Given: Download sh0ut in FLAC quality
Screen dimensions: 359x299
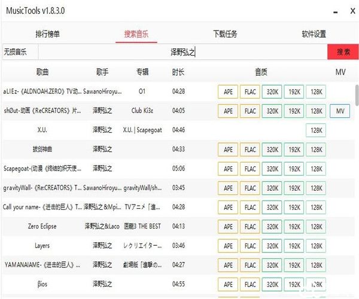Looking at the screenshot, I should coord(250,111).
